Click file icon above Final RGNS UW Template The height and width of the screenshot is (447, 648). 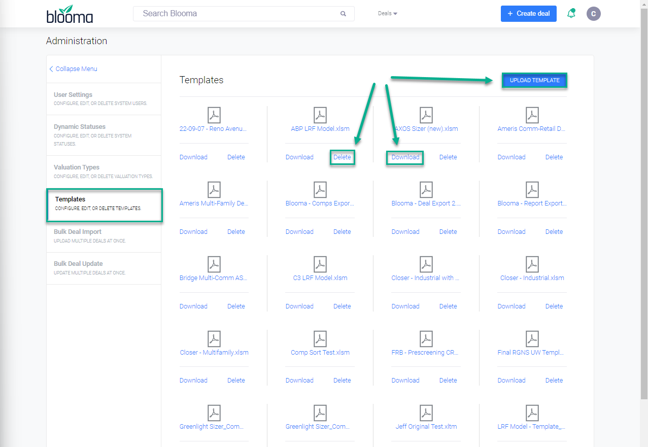(532, 339)
